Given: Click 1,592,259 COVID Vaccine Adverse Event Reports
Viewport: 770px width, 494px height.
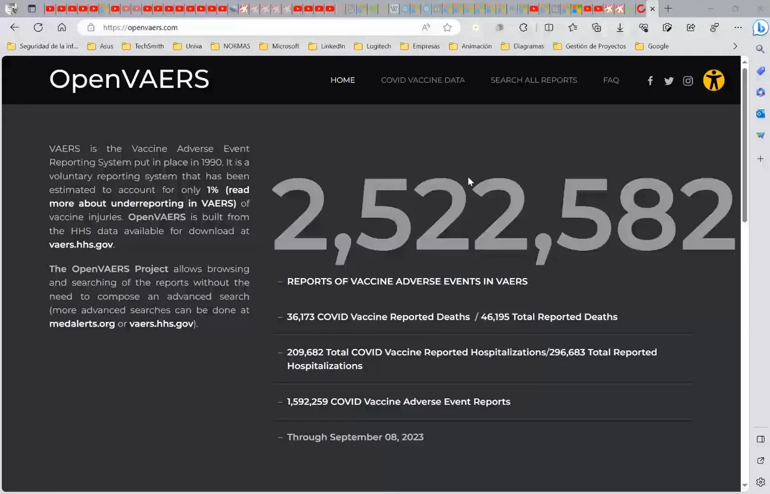Looking at the screenshot, I should coord(398,402).
